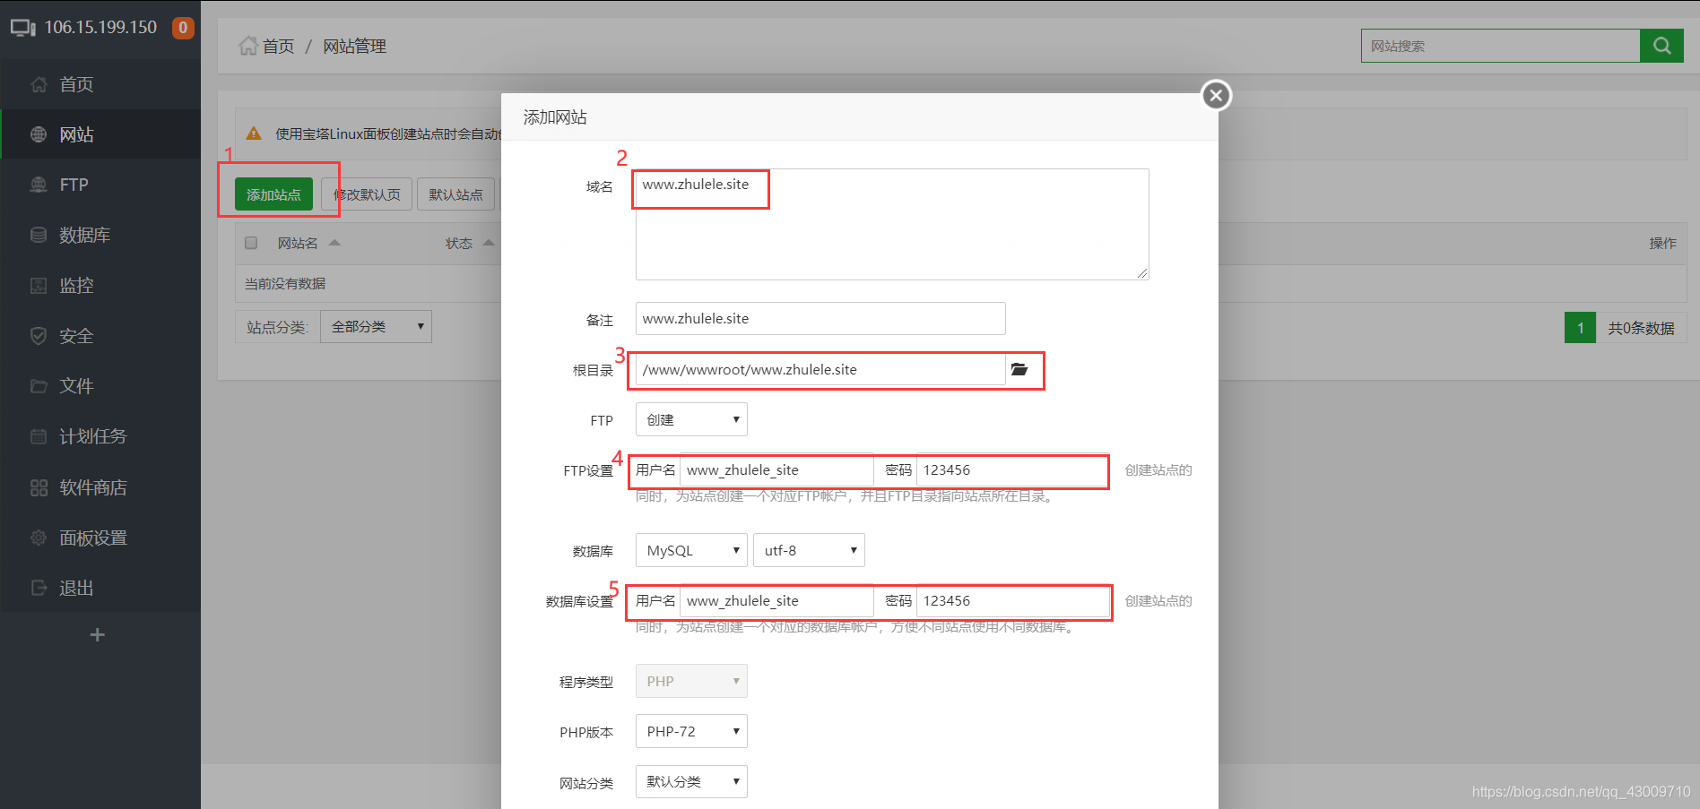Open the PHP版本 PHP-72 dropdown
This screenshot has height=809, width=1700.
[691, 731]
